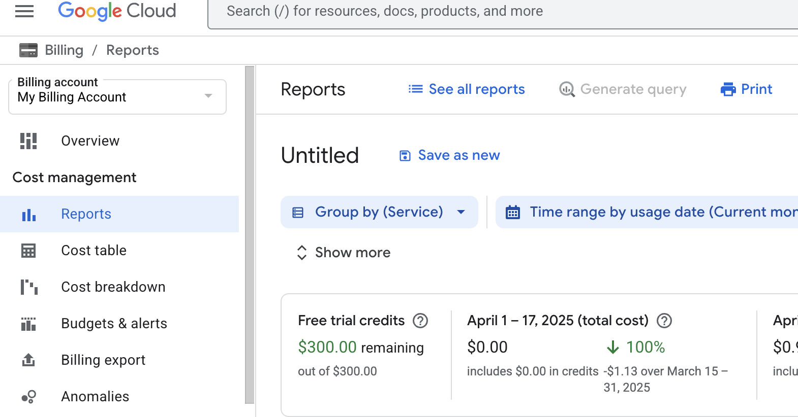Click the Save as new disk icon
This screenshot has height=417, width=798.
tap(405, 156)
